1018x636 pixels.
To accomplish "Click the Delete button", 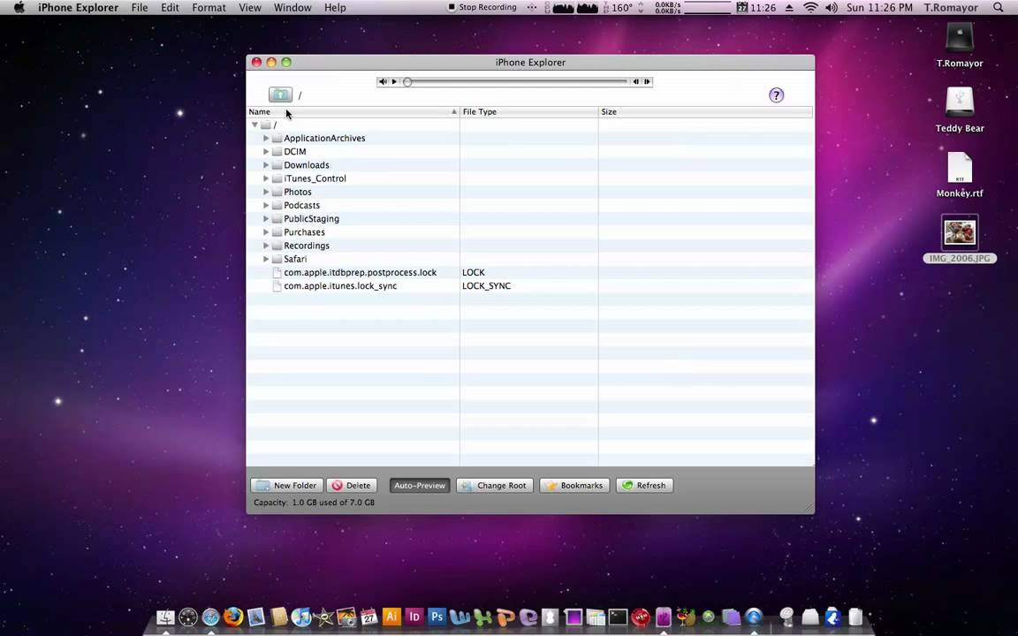I will [351, 486].
